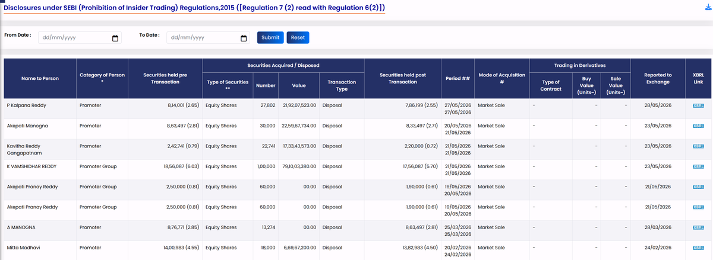
Task: Open XBRL link for P Kalpana Reddy
Action: 698,105
